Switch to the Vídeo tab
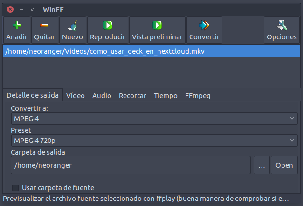The width and height of the screenshot is (303, 206). coord(76,95)
